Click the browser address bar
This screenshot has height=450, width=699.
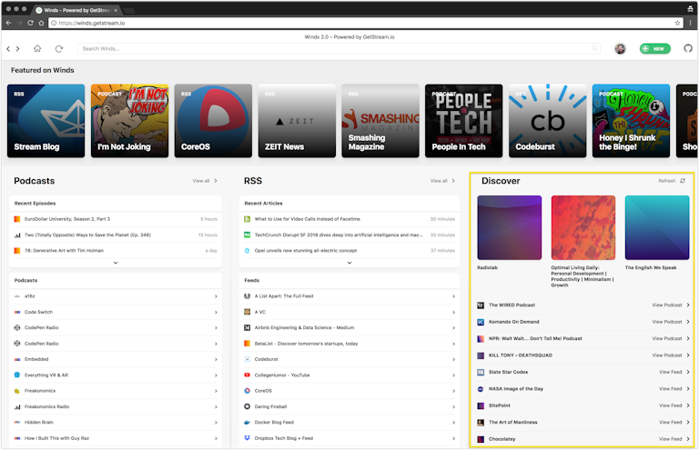[366, 23]
